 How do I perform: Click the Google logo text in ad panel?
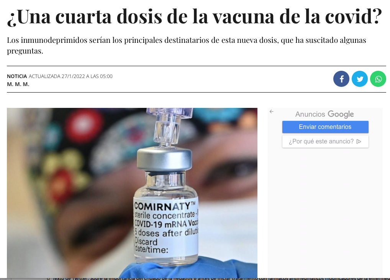341,114
